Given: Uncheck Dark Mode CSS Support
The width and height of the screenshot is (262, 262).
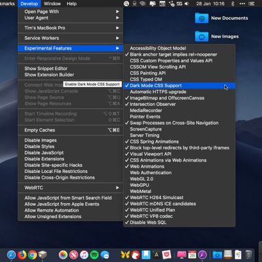Looking at the screenshot, I should (x=179, y=86).
